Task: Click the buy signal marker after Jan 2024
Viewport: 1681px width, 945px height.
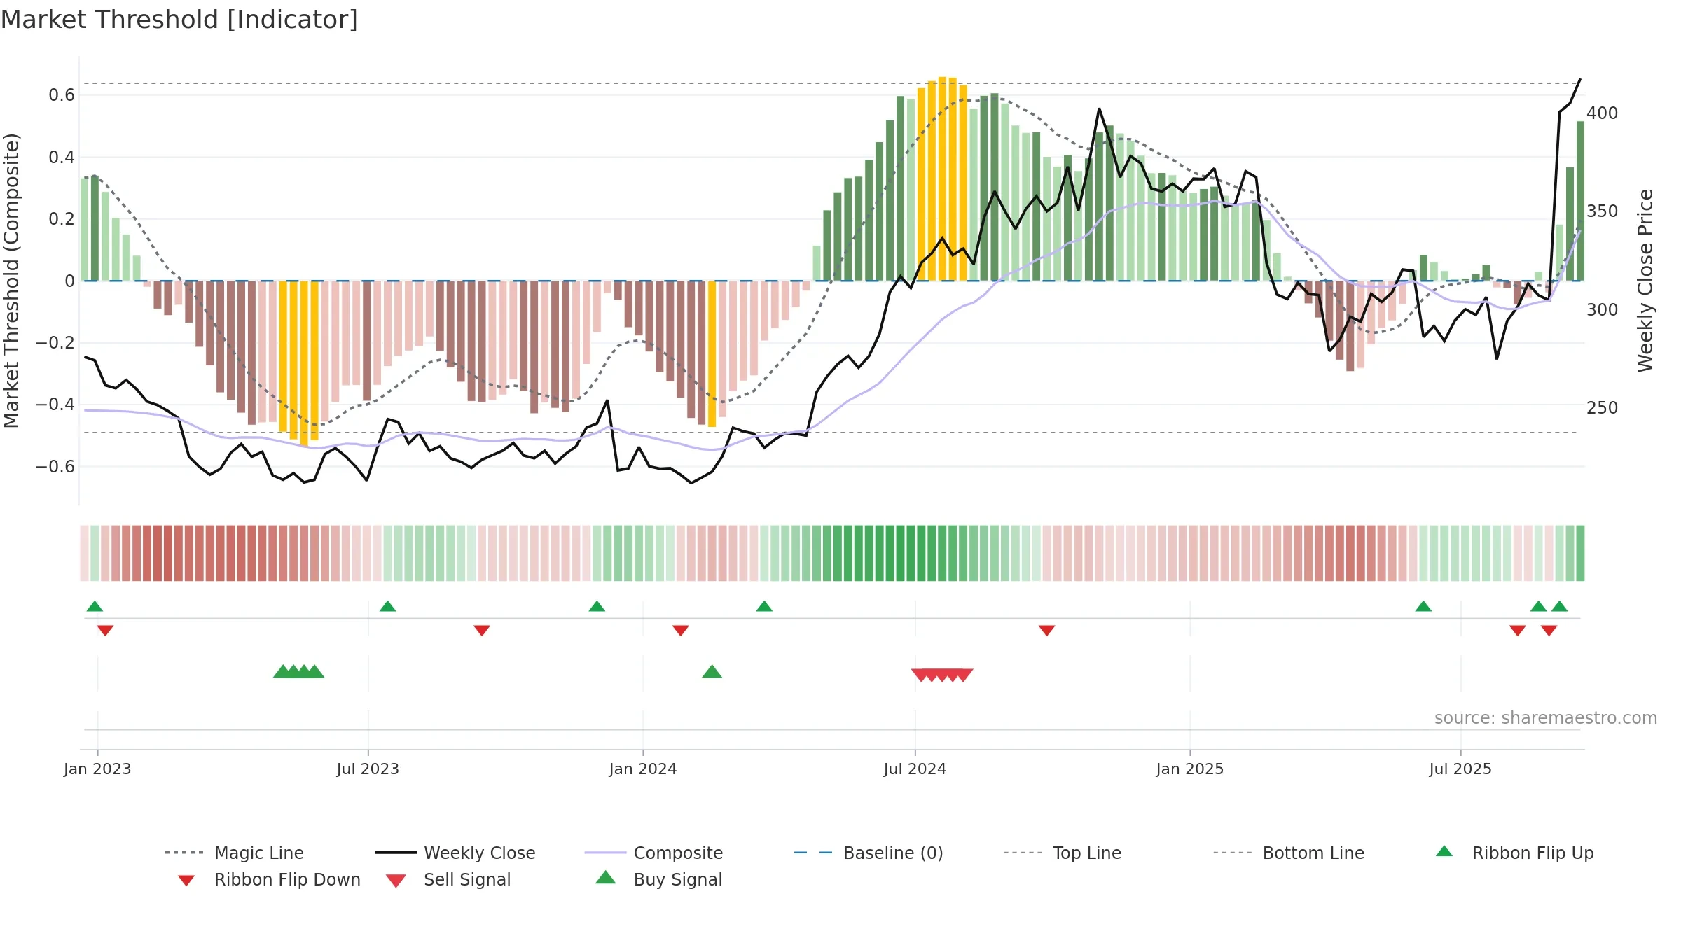Action: (712, 671)
